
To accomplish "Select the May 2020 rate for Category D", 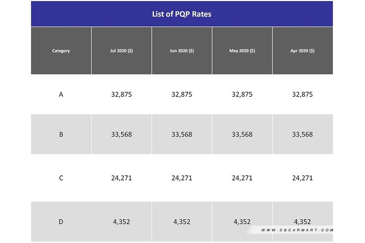I will click(x=242, y=222).
